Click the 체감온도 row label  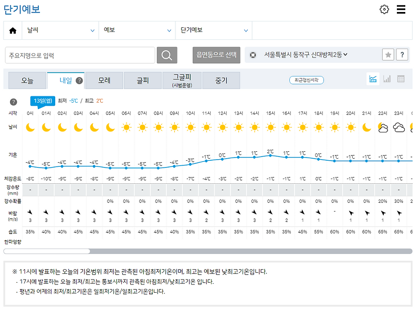pyautogui.click(x=13, y=179)
